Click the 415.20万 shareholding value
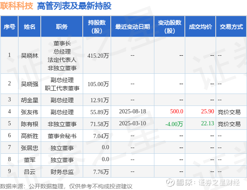The width and height of the screenshot is (247, 190). click(98, 56)
